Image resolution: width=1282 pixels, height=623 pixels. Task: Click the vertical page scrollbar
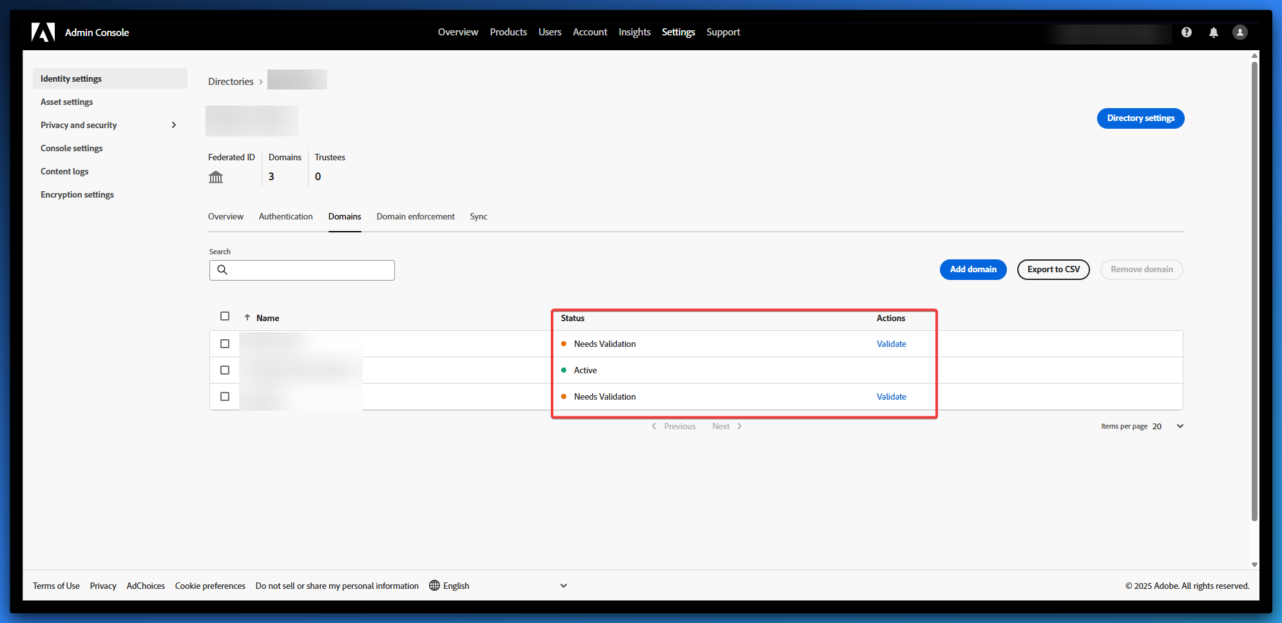tap(1254, 290)
